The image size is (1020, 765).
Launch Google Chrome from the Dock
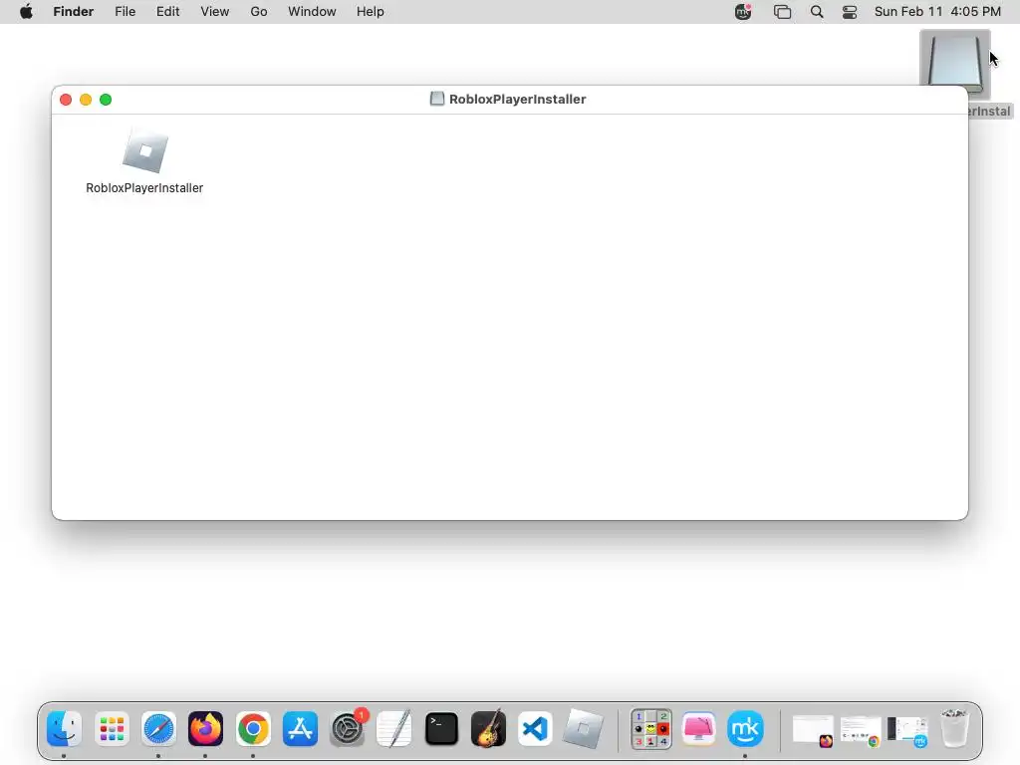coord(253,728)
